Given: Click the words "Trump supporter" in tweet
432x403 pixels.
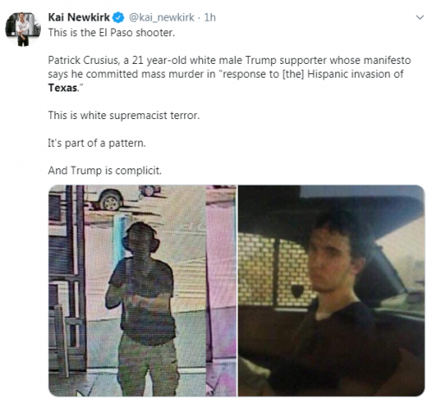Looking at the screenshot, I should (x=286, y=60).
